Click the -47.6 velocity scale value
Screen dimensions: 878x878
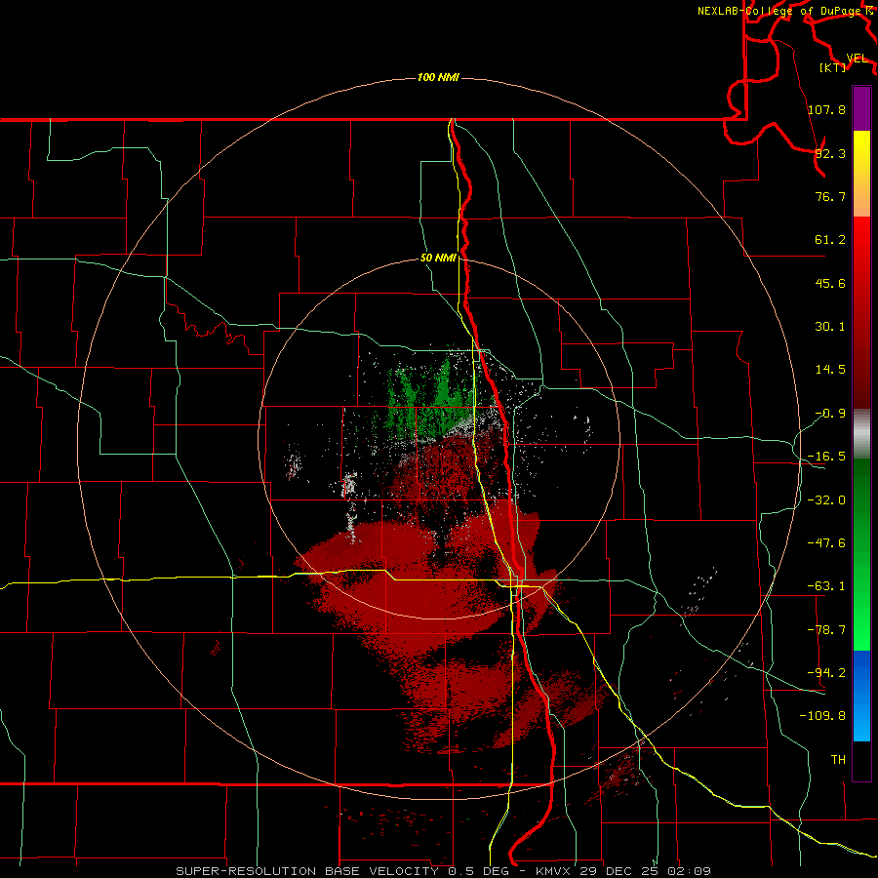click(826, 543)
